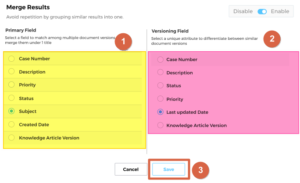
Task: Select Knowledge Article Version in Primary Field
Action: tap(11, 138)
